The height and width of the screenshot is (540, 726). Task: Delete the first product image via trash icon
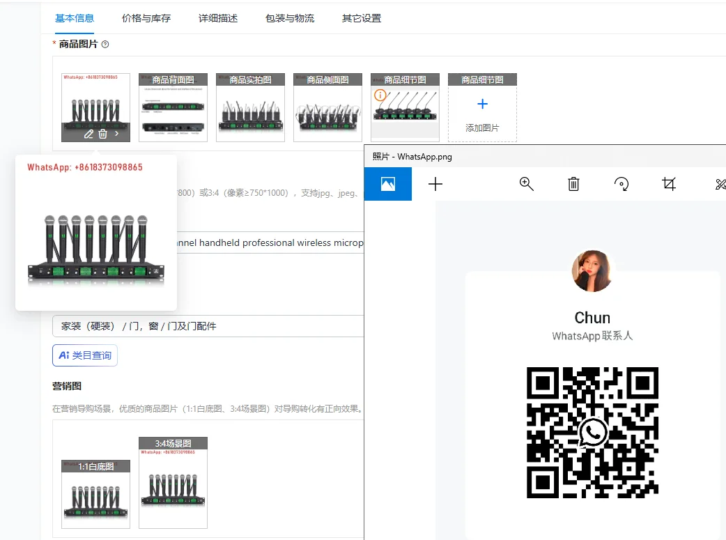point(103,134)
